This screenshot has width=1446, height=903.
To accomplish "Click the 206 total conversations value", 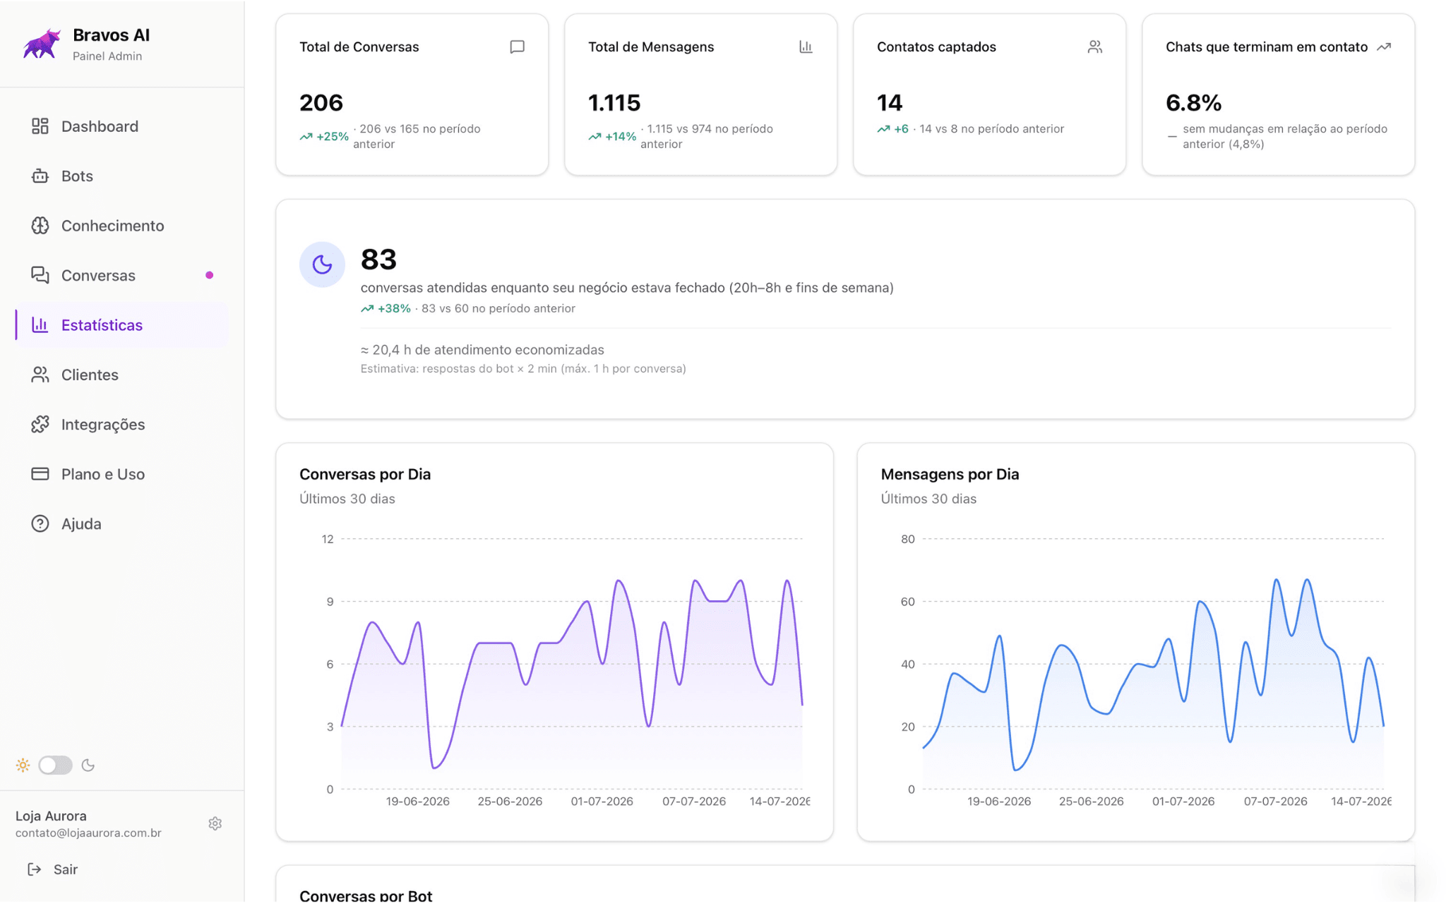I will pyautogui.click(x=321, y=103).
